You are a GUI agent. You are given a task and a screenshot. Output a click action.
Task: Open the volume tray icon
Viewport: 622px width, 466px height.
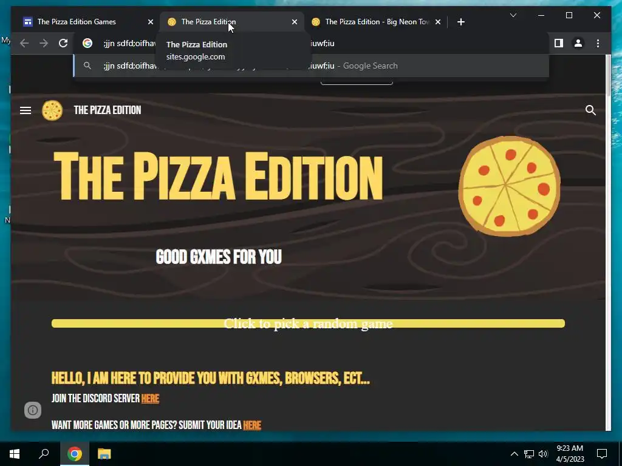click(543, 454)
